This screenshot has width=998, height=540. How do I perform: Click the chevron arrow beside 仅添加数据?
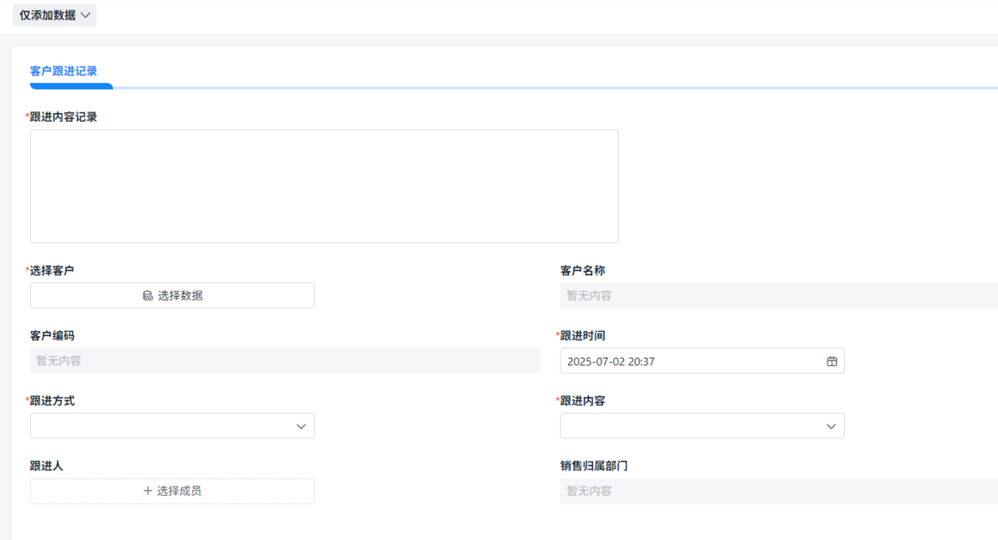[x=86, y=15]
